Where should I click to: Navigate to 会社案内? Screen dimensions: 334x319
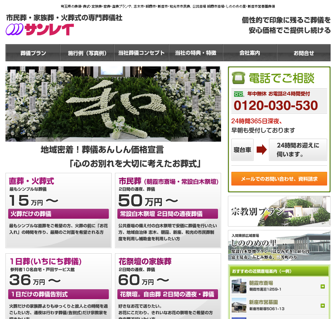[x=250, y=53]
